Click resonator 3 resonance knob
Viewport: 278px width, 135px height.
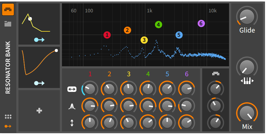click(x=128, y=106)
